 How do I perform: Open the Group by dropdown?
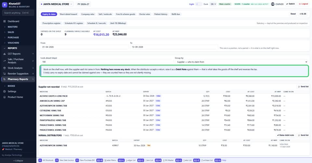click(242, 62)
